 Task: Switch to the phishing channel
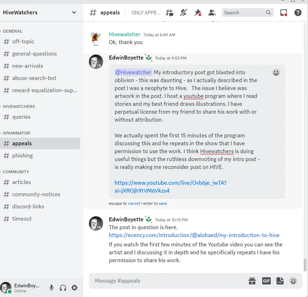[x=22, y=155]
